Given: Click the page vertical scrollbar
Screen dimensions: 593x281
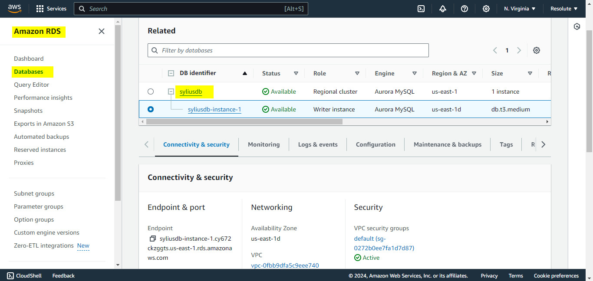Looking at the screenshot, I should [x=589, y=91].
